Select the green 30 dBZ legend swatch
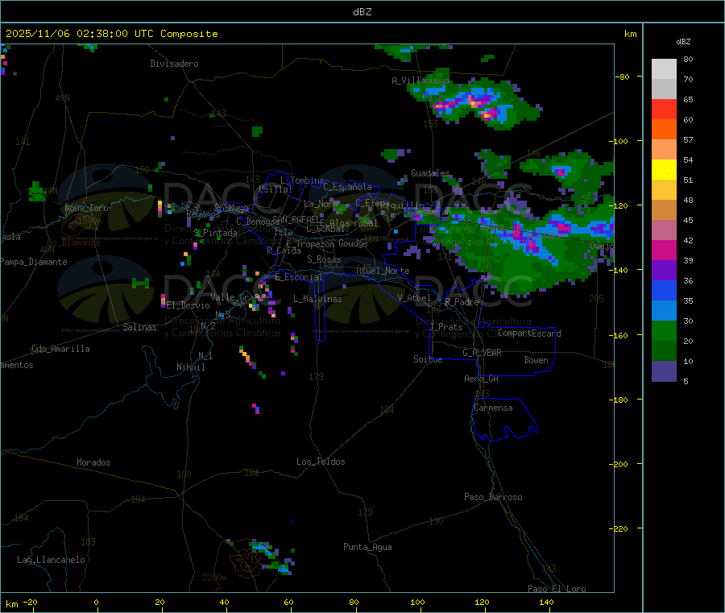725x613 pixels. [664, 330]
